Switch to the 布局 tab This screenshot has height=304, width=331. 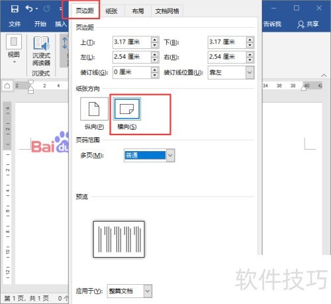click(138, 11)
